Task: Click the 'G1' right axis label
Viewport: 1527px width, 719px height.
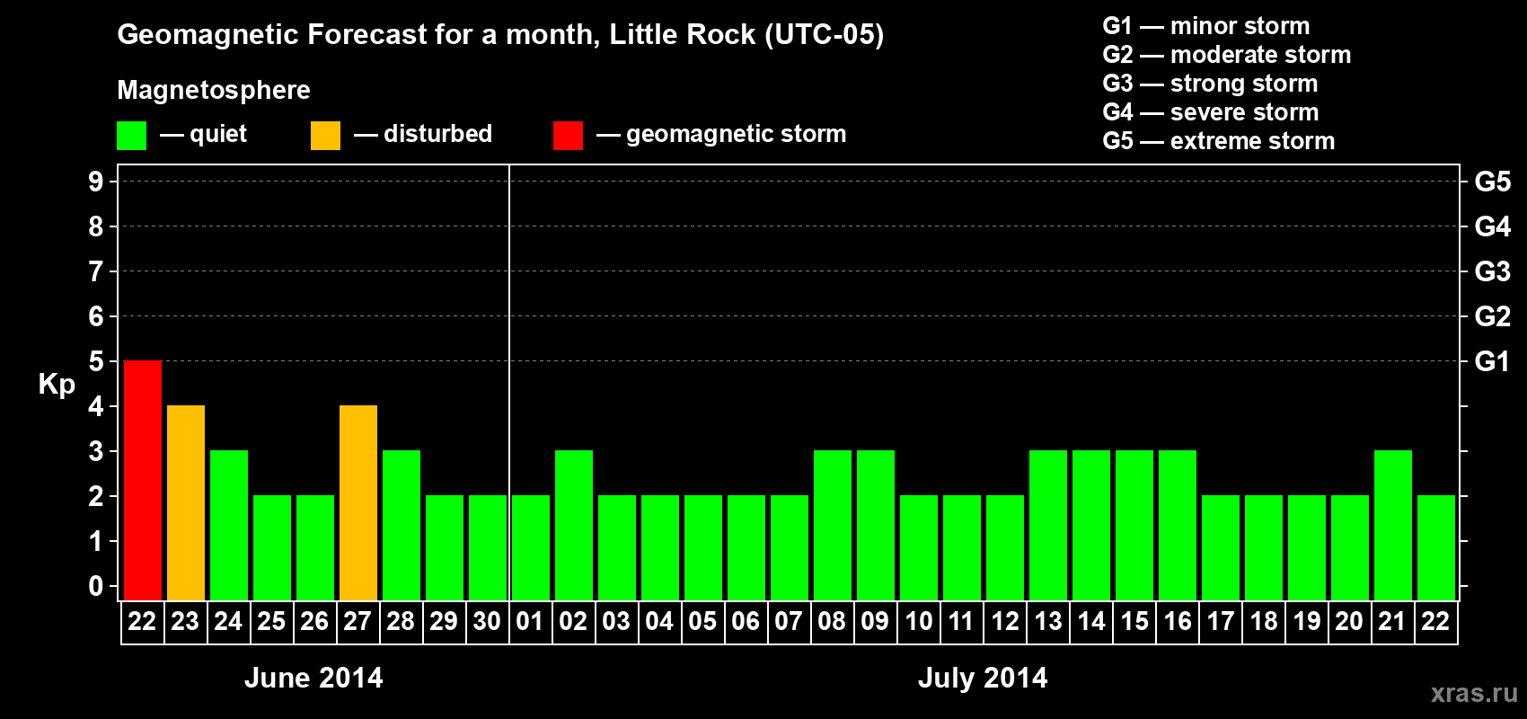Action: [1493, 361]
